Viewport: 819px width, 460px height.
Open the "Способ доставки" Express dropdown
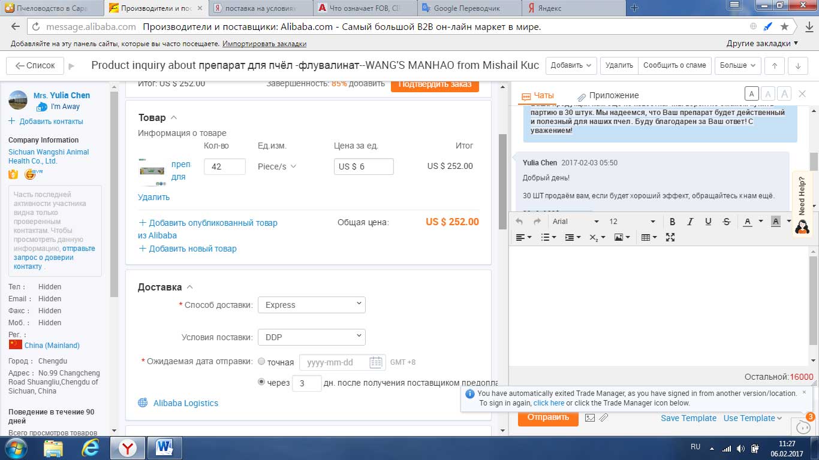pyautogui.click(x=311, y=305)
